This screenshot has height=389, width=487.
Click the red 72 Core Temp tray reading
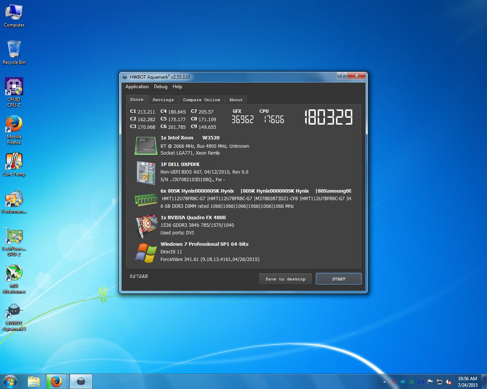click(x=393, y=382)
